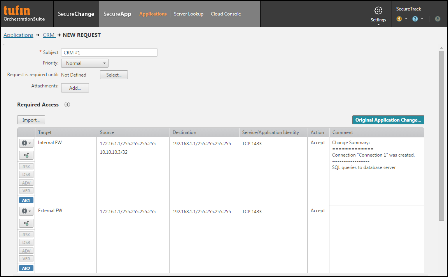
Task: Open the help question mark icon
Action: coord(415,19)
